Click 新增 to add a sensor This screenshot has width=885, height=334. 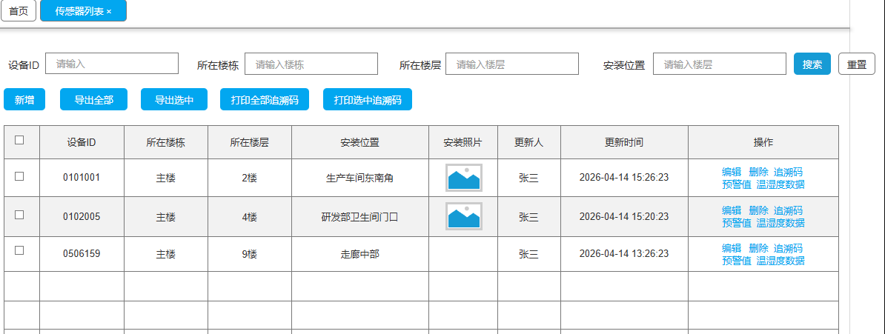pyautogui.click(x=24, y=99)
